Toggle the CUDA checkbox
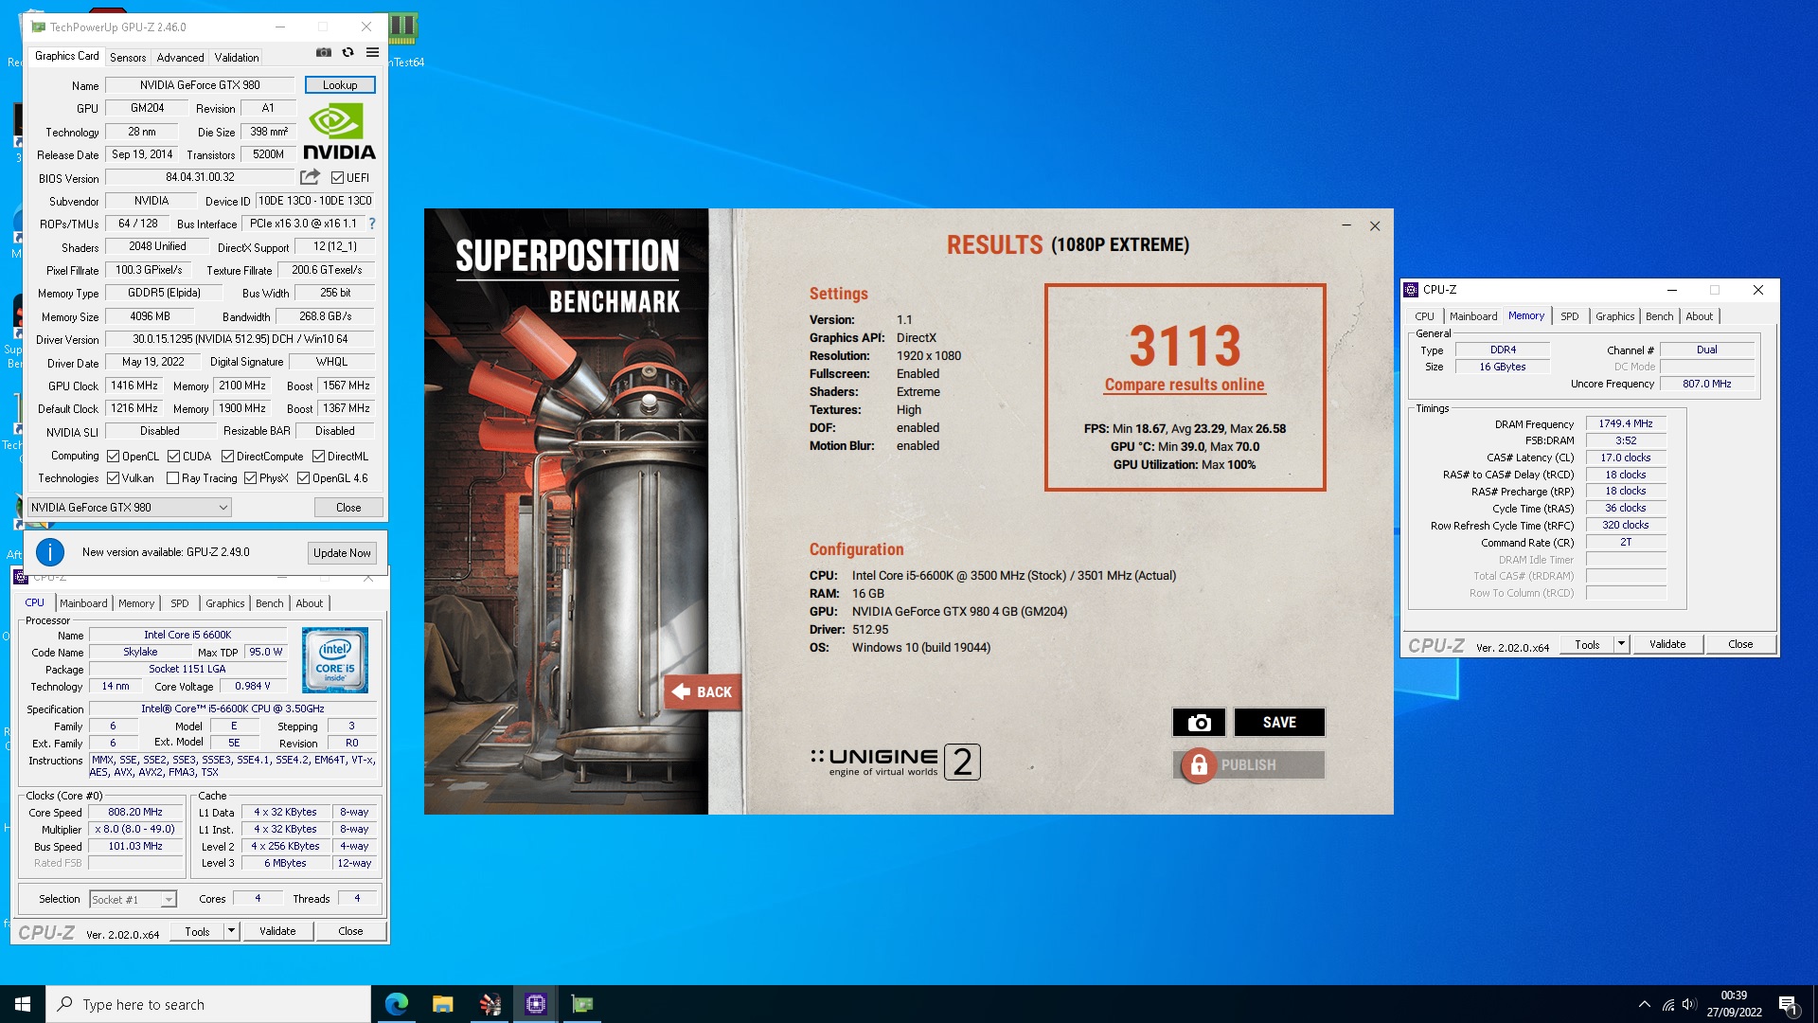The width and height of the screenshot is (1818, 1023). click(x=174, y=457)
